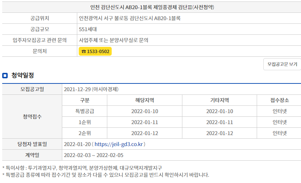Select the 551세대 value
Screen dimensions: 301x183
coord(88,29)
